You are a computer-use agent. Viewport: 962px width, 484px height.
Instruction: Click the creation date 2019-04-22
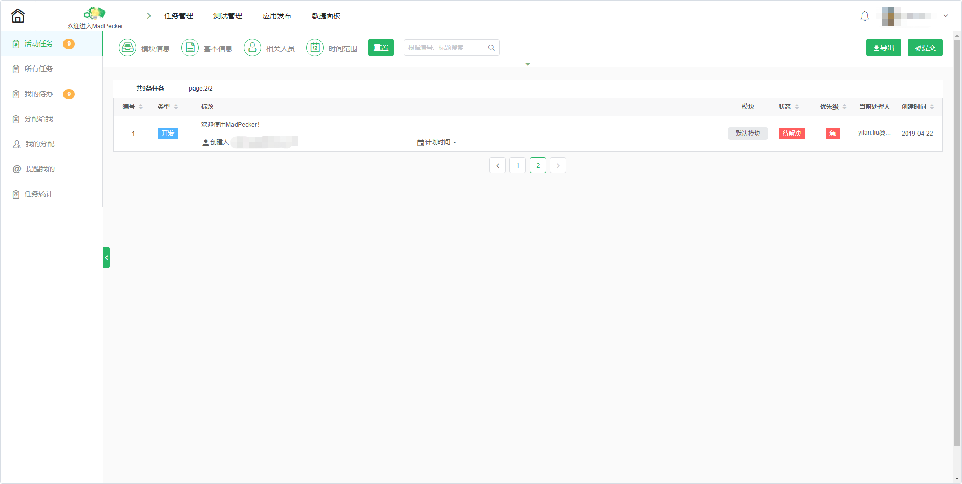(x=917, y=134)
